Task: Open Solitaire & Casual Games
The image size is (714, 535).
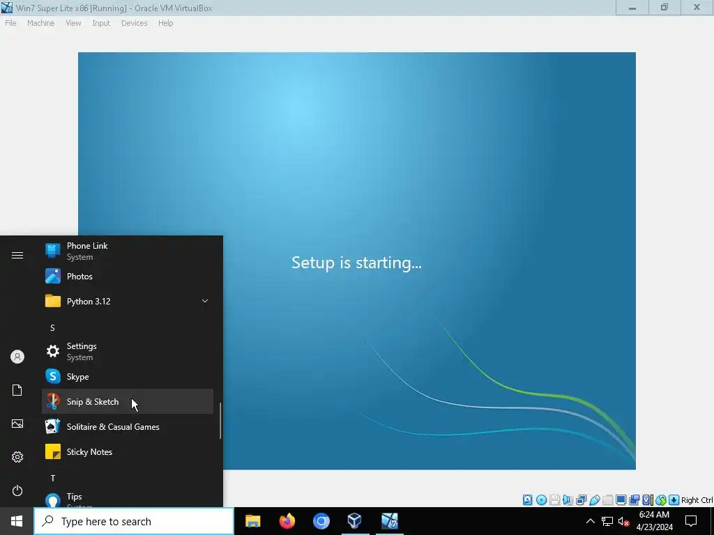Action: 128,427
